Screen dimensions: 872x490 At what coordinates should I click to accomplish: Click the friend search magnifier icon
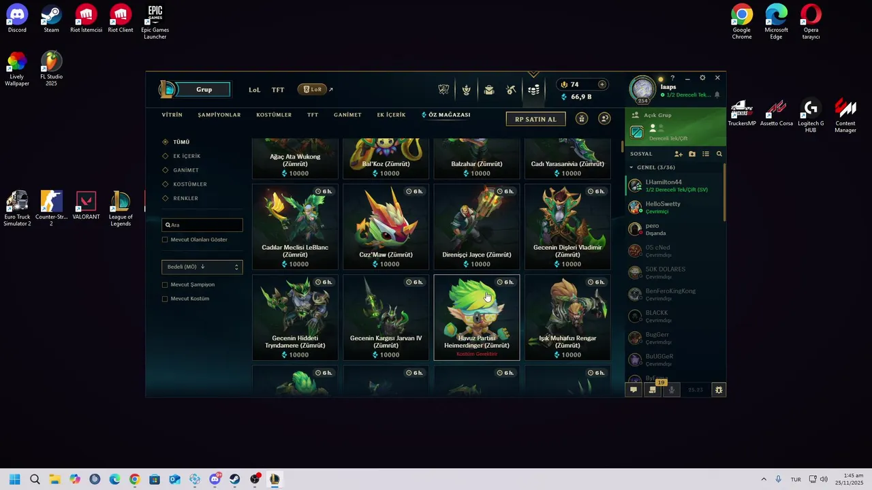click(x=719, y=154)
